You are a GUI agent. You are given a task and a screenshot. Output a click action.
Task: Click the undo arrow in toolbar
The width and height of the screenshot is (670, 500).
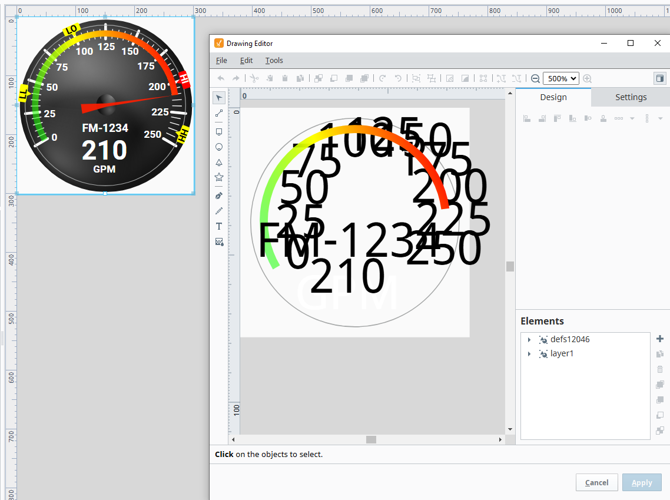click(221, 78)
